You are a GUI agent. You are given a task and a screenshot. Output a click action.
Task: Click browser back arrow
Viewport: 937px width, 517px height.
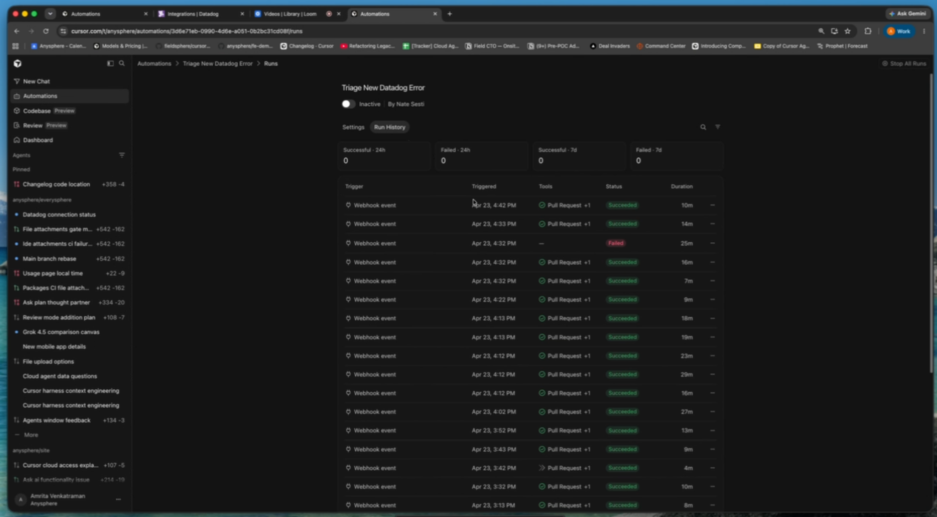click(17, 31)
